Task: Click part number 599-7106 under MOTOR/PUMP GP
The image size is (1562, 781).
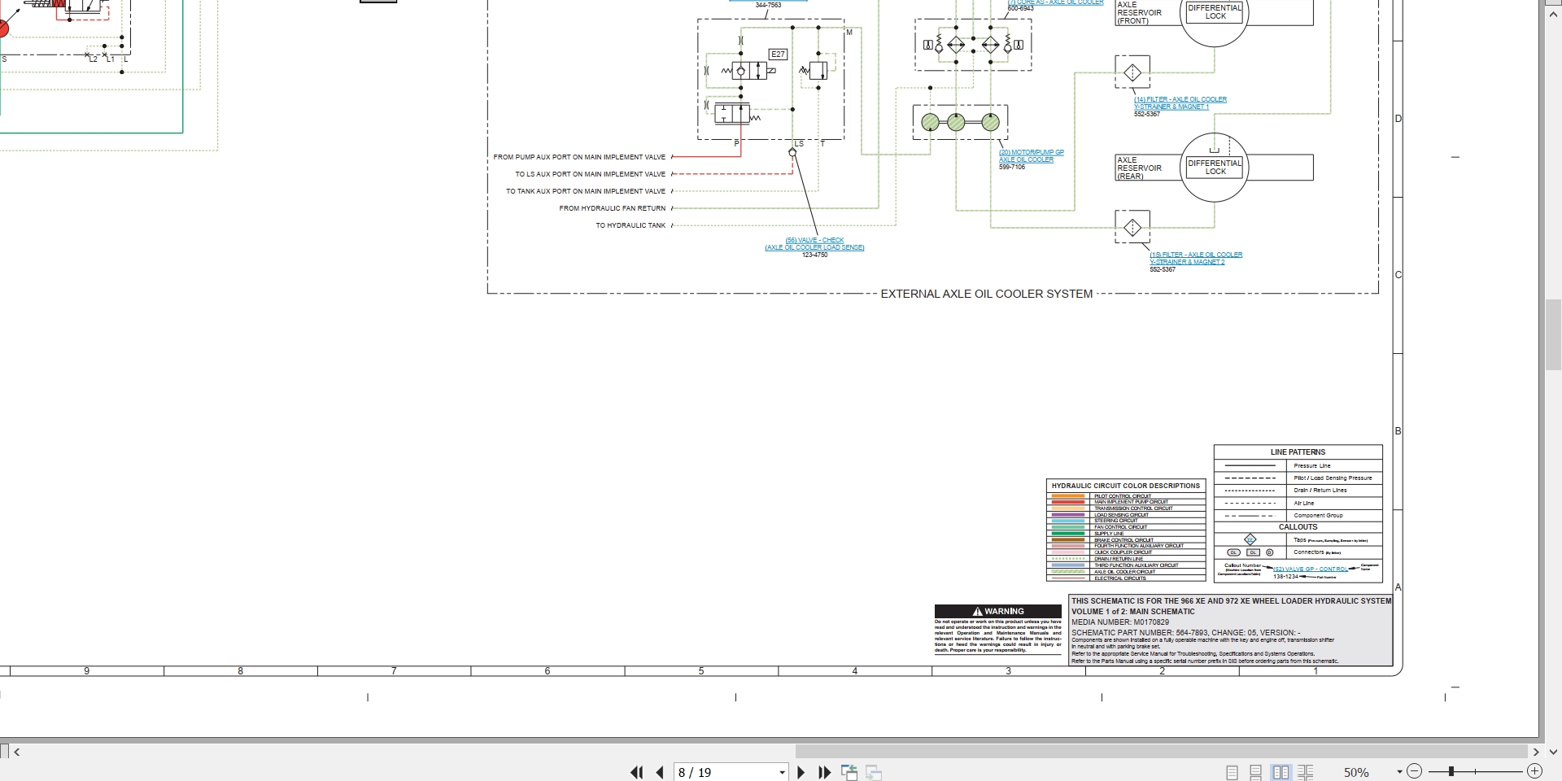Action: coord(1012,167)
